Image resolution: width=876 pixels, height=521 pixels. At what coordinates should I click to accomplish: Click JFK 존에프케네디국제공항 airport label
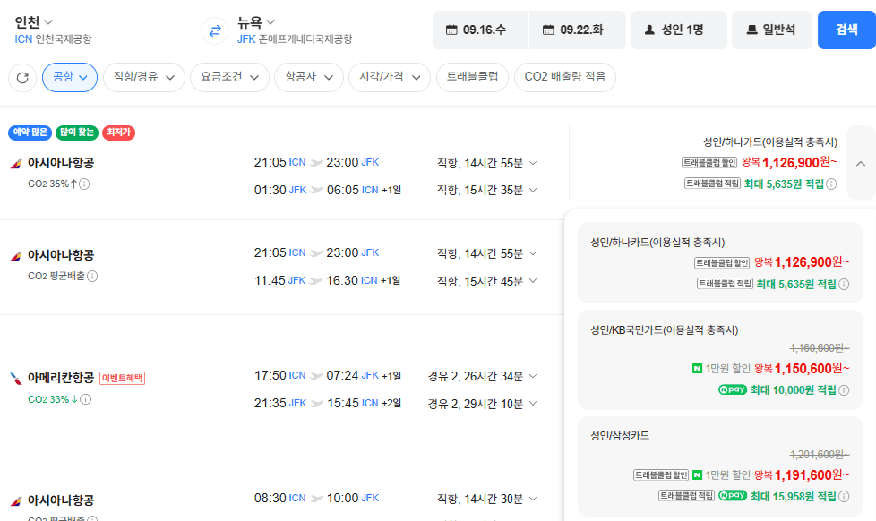click(x=295, y=39)
